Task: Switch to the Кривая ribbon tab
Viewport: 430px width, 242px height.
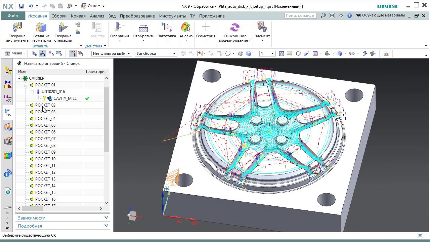Action: click(x=78, y=16)
